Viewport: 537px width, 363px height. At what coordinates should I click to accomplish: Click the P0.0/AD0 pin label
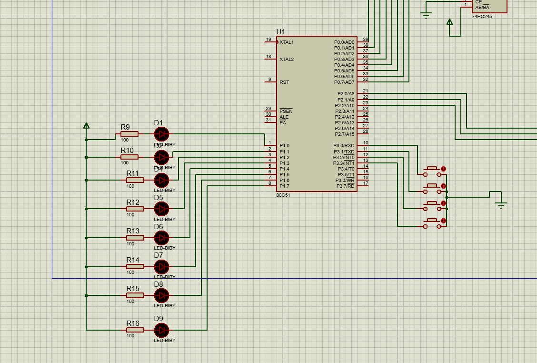tap(344, 42)
